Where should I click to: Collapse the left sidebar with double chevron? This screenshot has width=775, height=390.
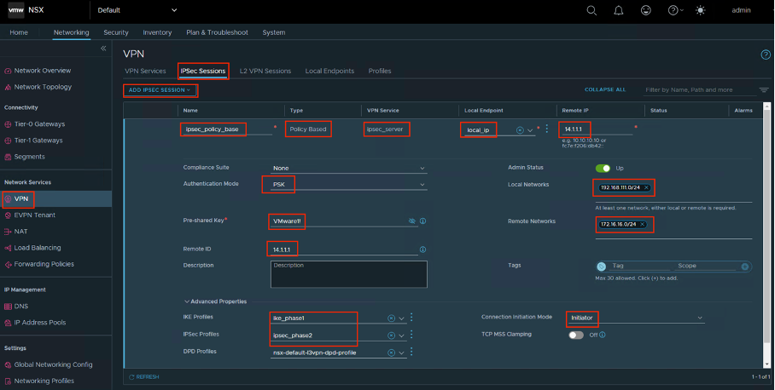point(104,49)
